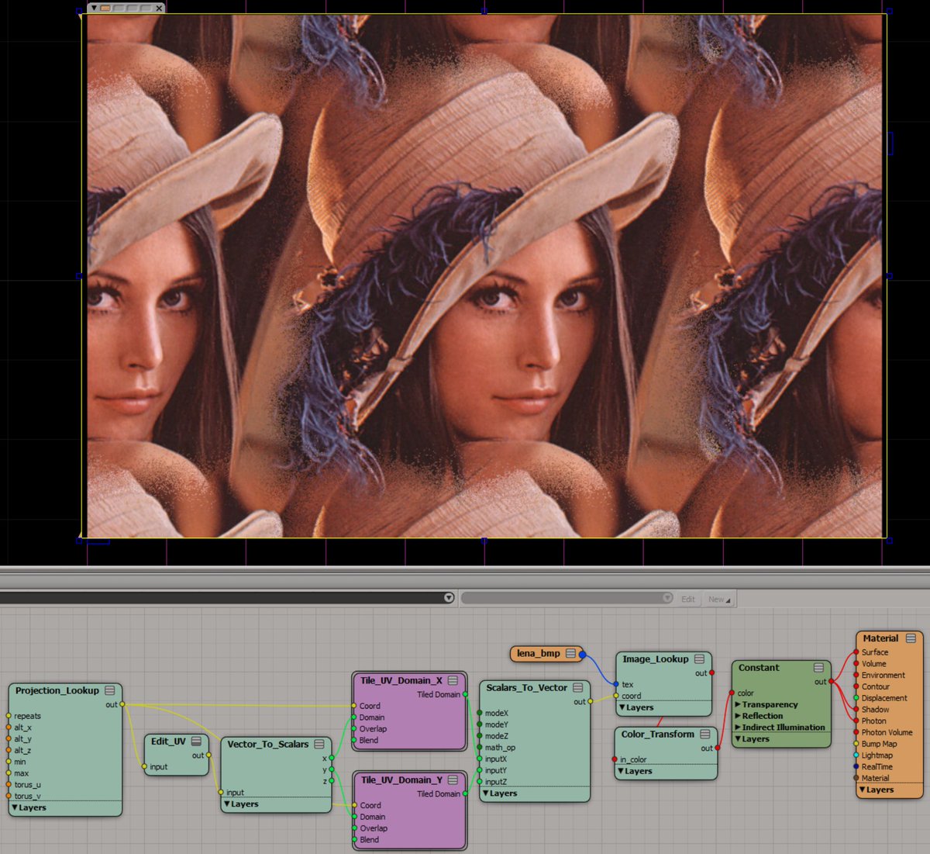The image size is (930, 854).
Task: Open the New menu in render tree toolbar
Action: pos(719,599)
